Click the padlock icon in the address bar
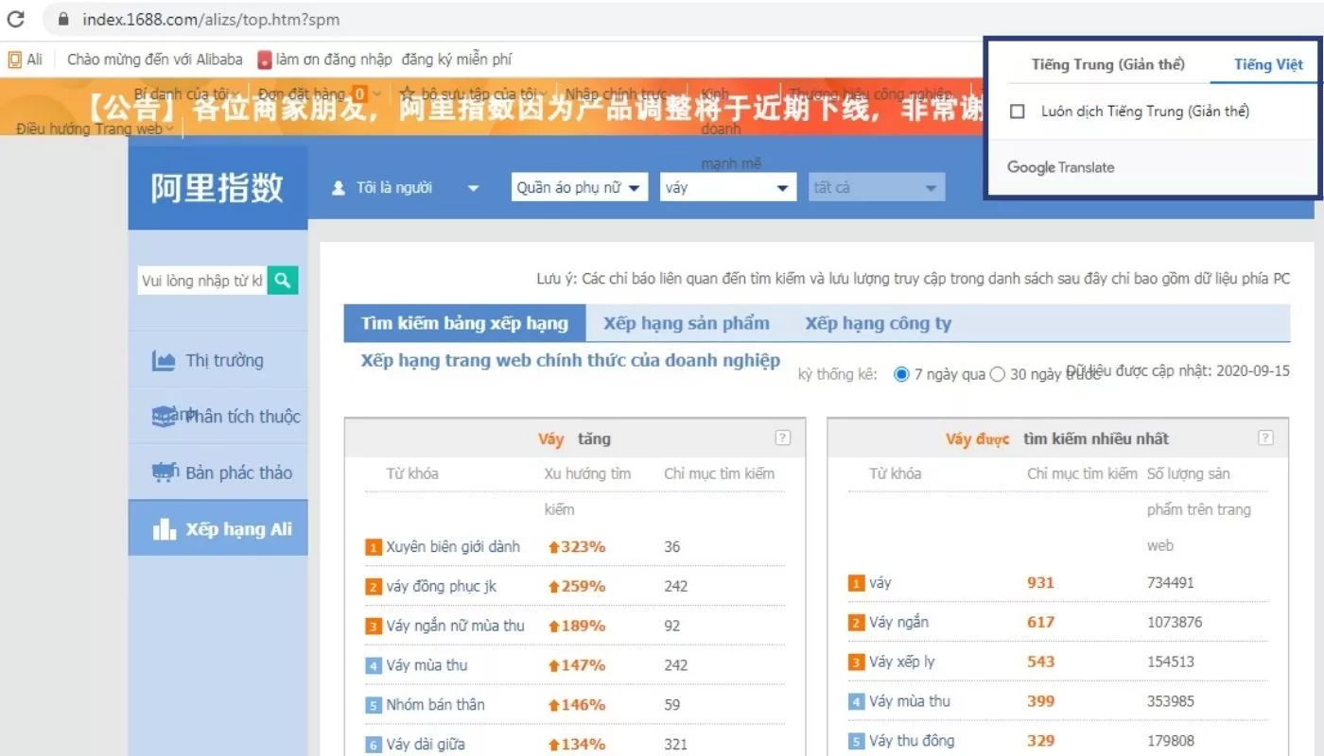 [63, 19]
